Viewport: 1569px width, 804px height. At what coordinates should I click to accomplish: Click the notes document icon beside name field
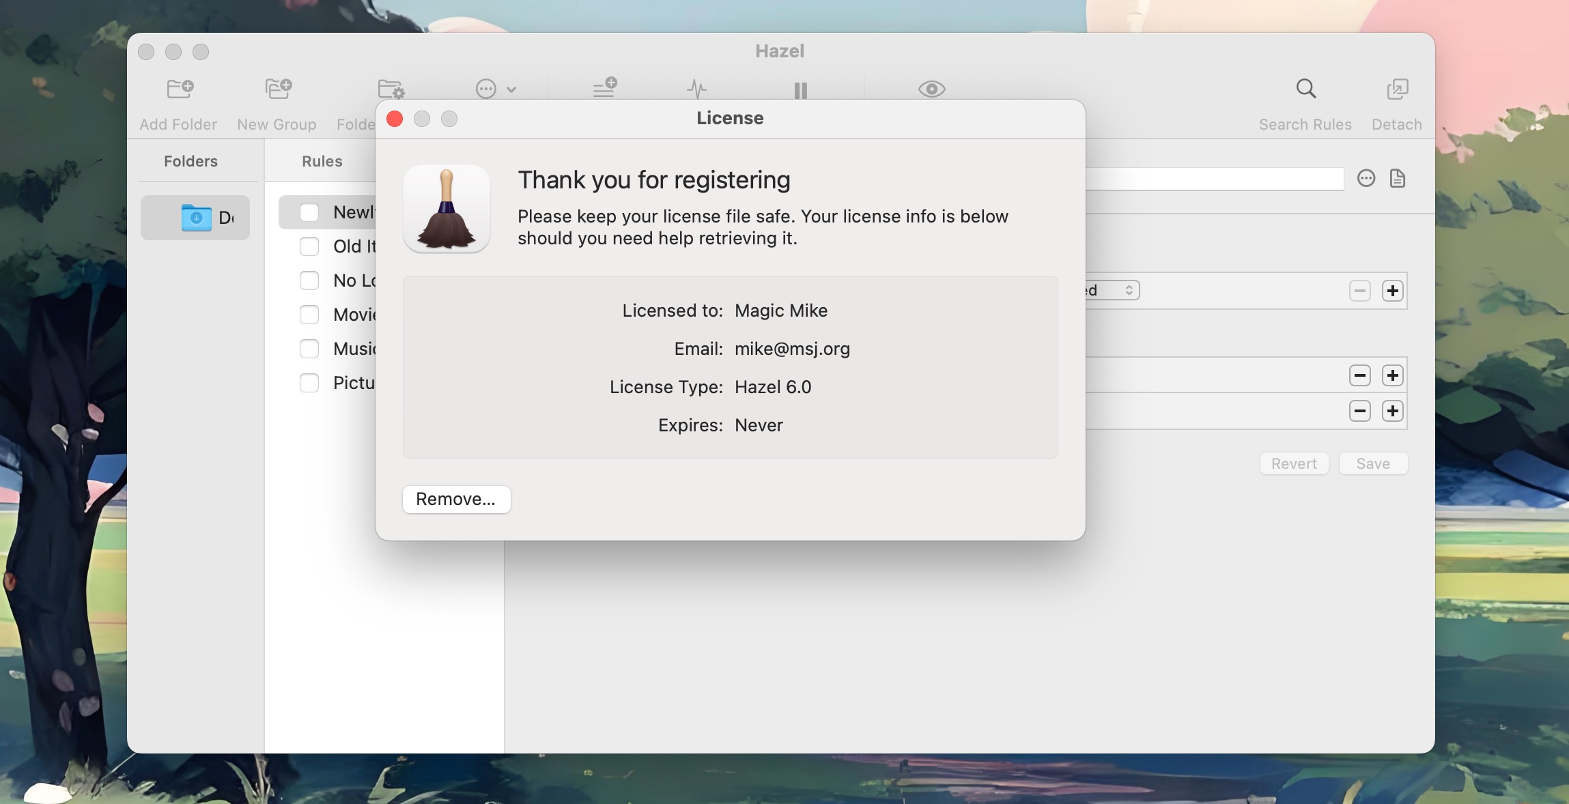click(1398, 178)
